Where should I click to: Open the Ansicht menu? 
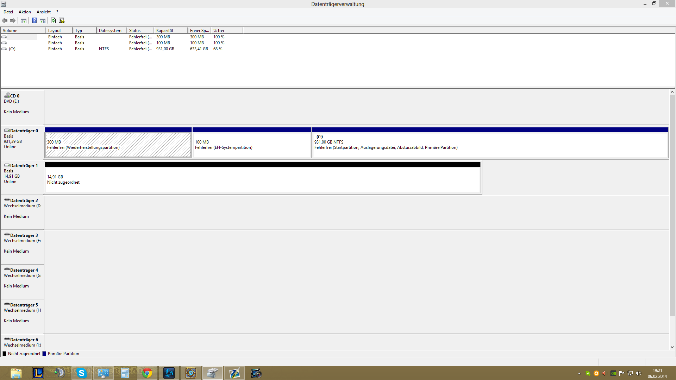click(44, 12)
